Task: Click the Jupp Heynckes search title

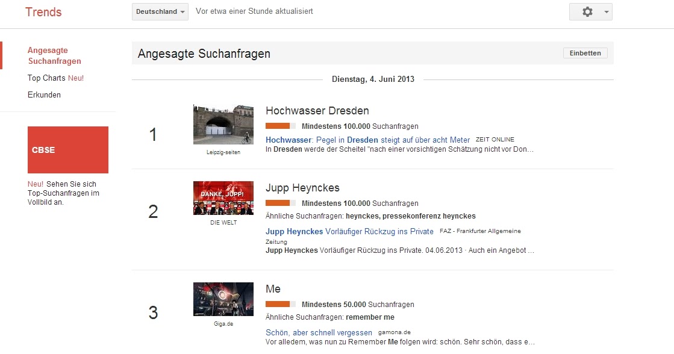Action: coord(302,188)
